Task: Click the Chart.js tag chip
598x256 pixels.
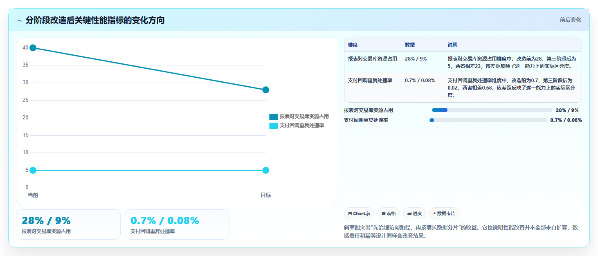Action: (359, 213)
